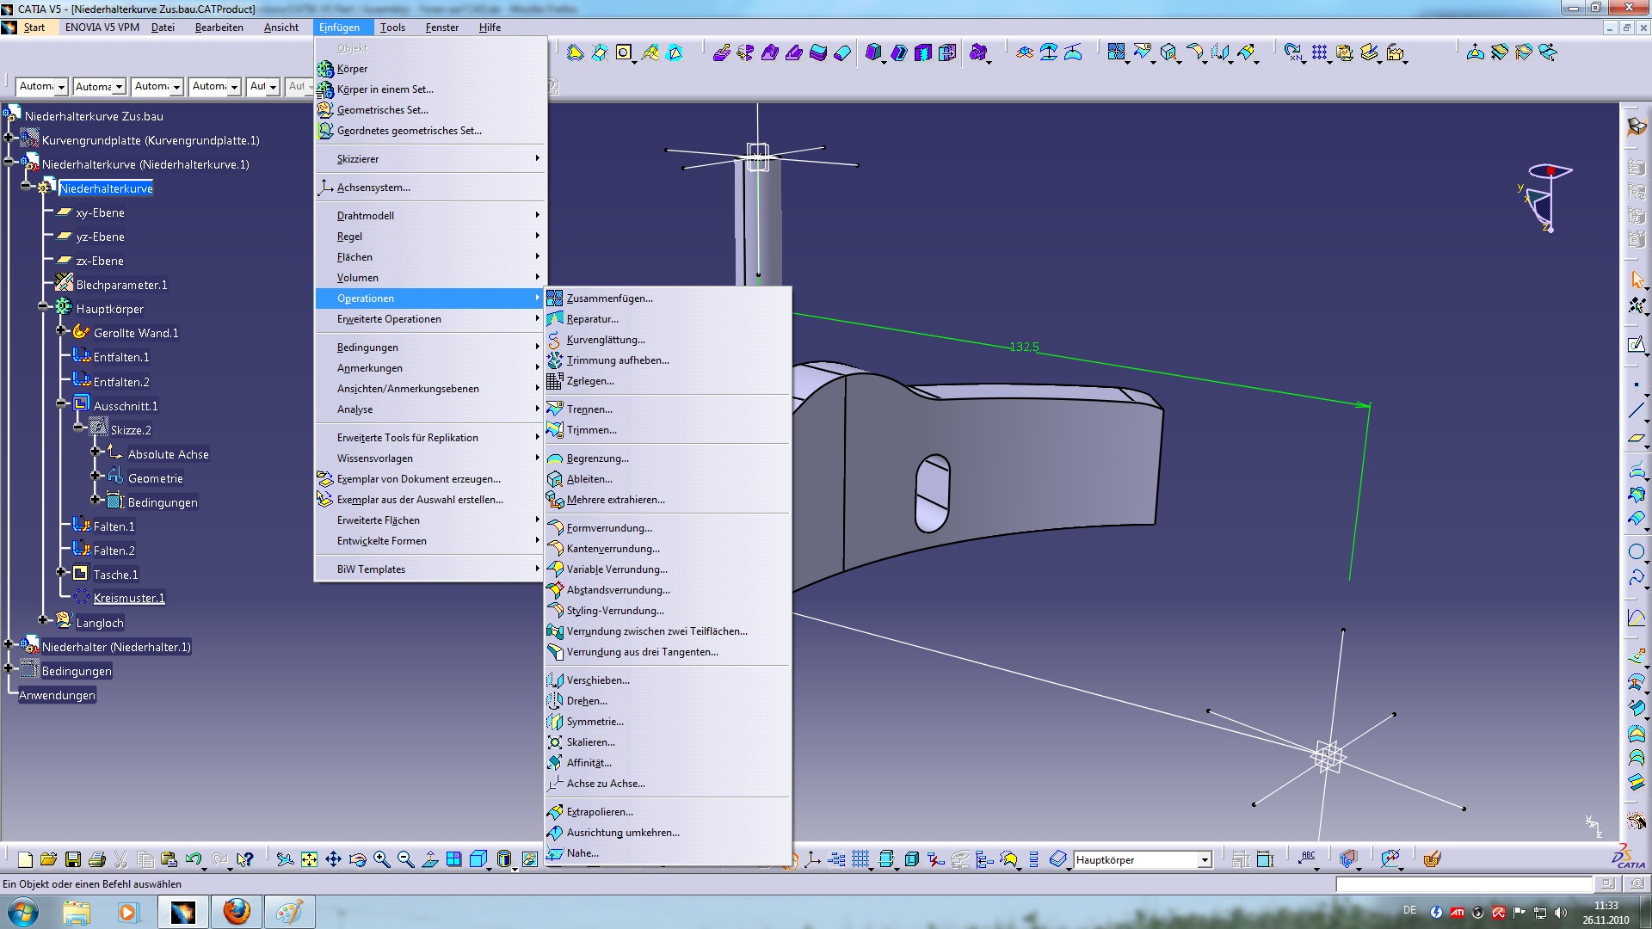Select Blechparameter.1 in the tree
The width and height of the screenshot is (1652, 929).
click(121, 285)
